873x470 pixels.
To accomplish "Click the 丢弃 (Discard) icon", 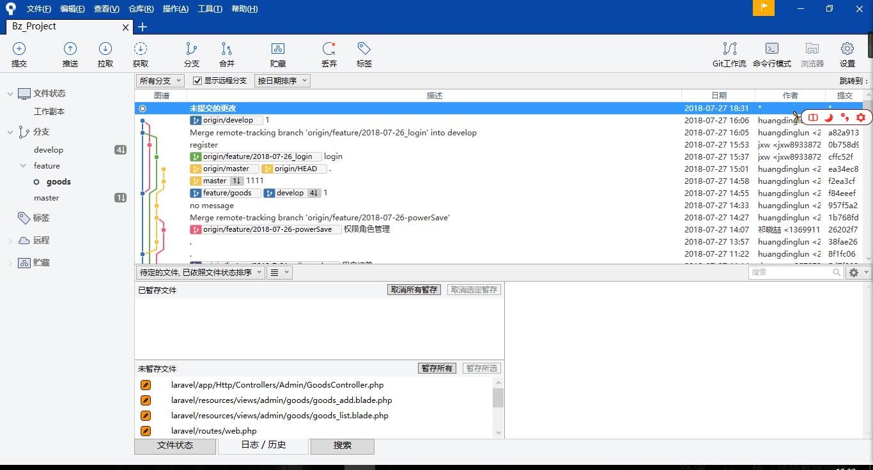I will [x=328, y=54].
